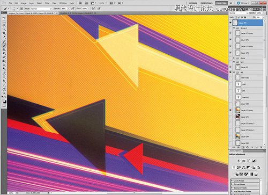Viewport: 268px width, 195px height.
Task: Click the brush Opacity value field
Action: pos(64,9)
